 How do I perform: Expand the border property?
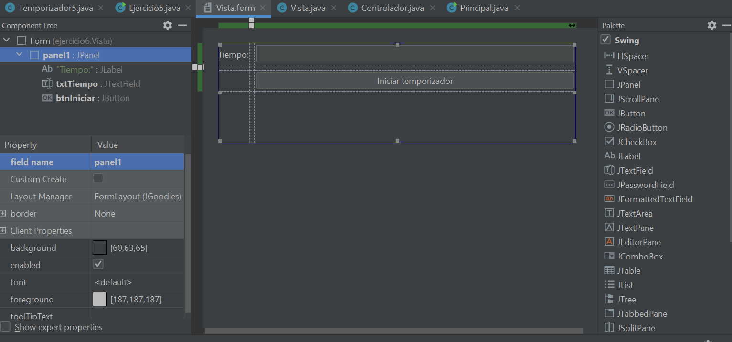pos(3,213)
